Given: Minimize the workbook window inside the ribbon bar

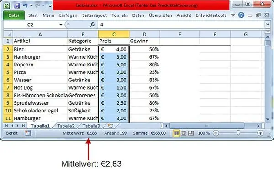Looking at the screenshot, I should [x=250, y=15].
